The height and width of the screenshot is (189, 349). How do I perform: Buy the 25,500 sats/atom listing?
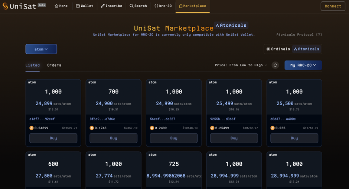[294, 138]
